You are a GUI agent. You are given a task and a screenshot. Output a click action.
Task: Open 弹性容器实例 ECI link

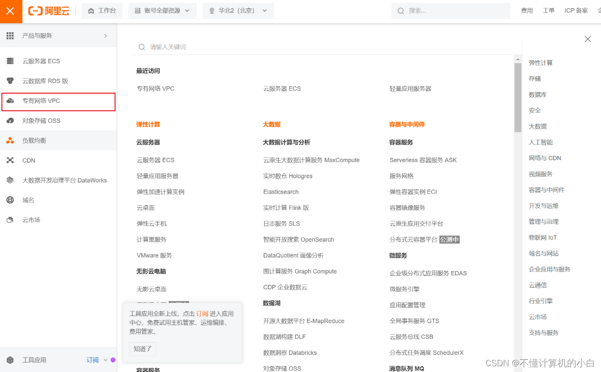[x=413, y=192]
